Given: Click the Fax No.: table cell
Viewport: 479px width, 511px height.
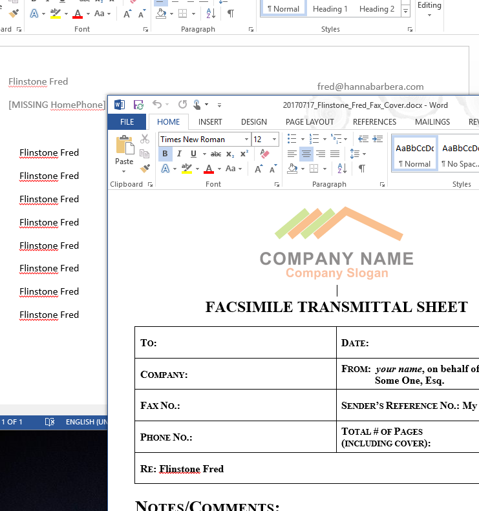Looking at the screenshot, I should pos(235,405).
